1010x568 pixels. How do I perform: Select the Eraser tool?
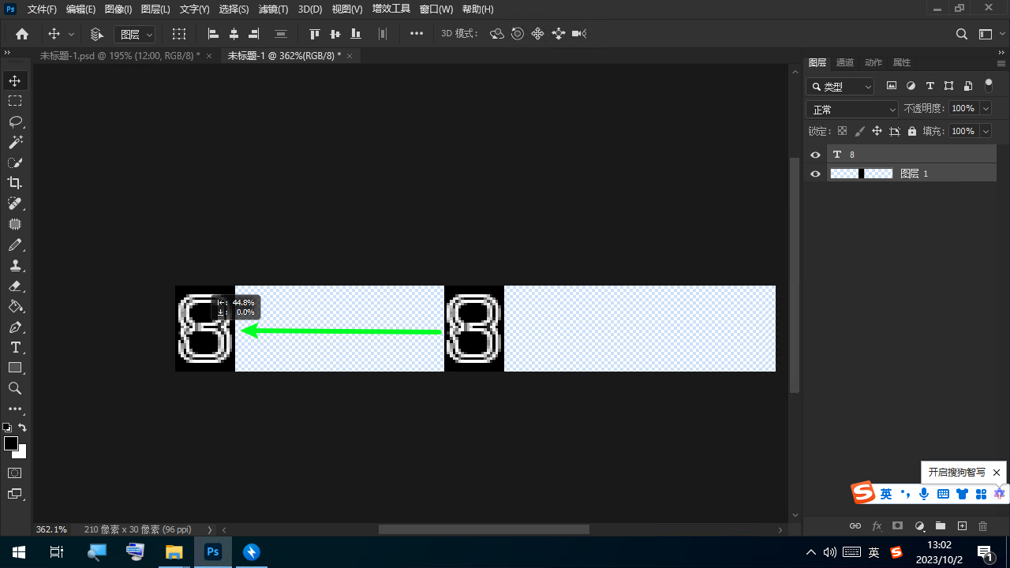coord(15,286)
